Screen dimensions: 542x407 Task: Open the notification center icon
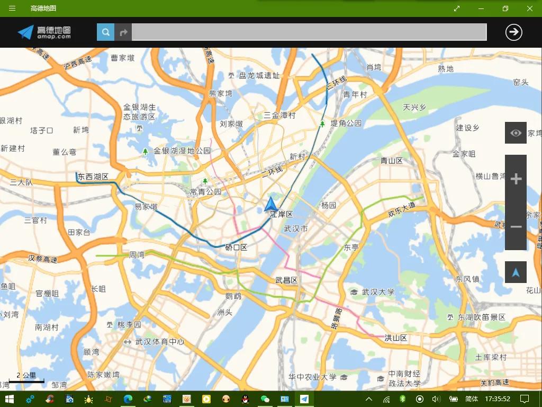point(525,399)
